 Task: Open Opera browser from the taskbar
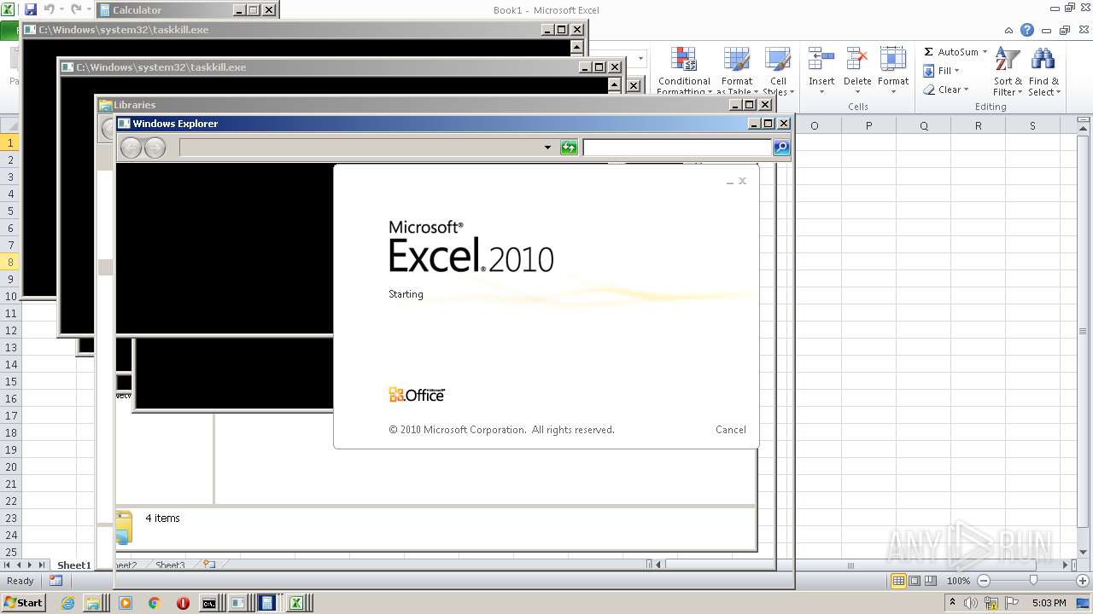tap(183, 603)
